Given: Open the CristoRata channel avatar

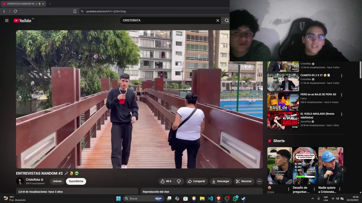Looking at the screenshot, I should click(x=20, y=181).
